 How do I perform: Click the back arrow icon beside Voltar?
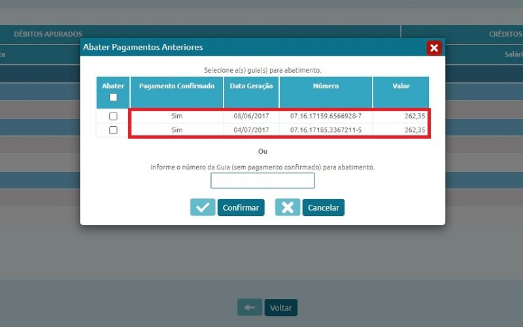(249, 307)
